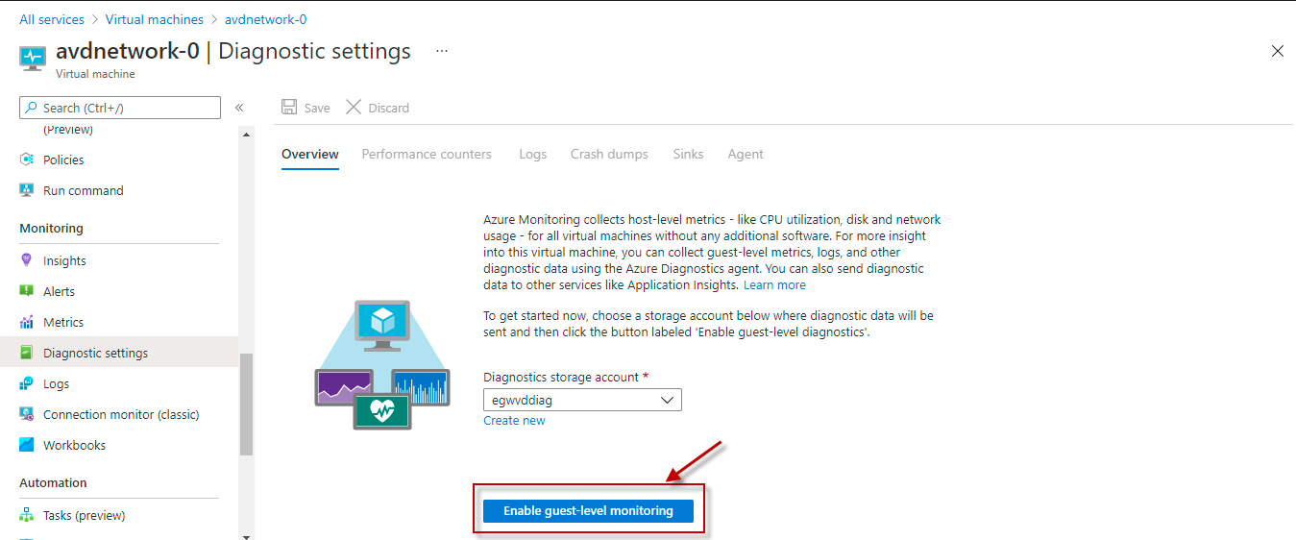The width and height of the screenshot is (1296, 540).
Task: Click the virtual machine icon beside title
Action: pyautogui.click(x=33, y=58)
